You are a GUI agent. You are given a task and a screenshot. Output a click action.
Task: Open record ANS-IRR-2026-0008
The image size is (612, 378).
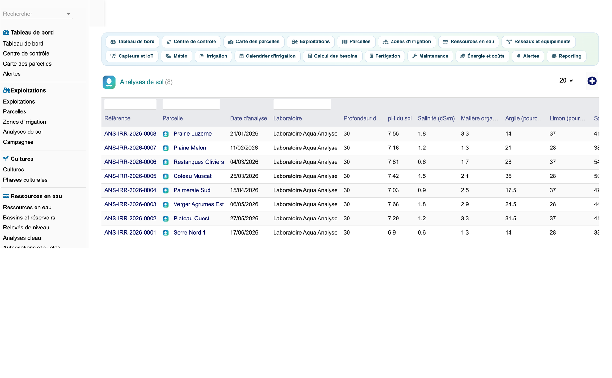coord(130,134)
